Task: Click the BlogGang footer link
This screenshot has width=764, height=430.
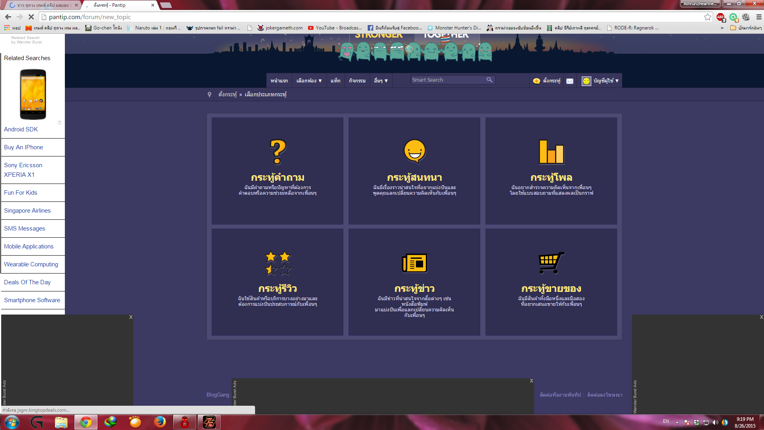Action: (x=218, y=395)
